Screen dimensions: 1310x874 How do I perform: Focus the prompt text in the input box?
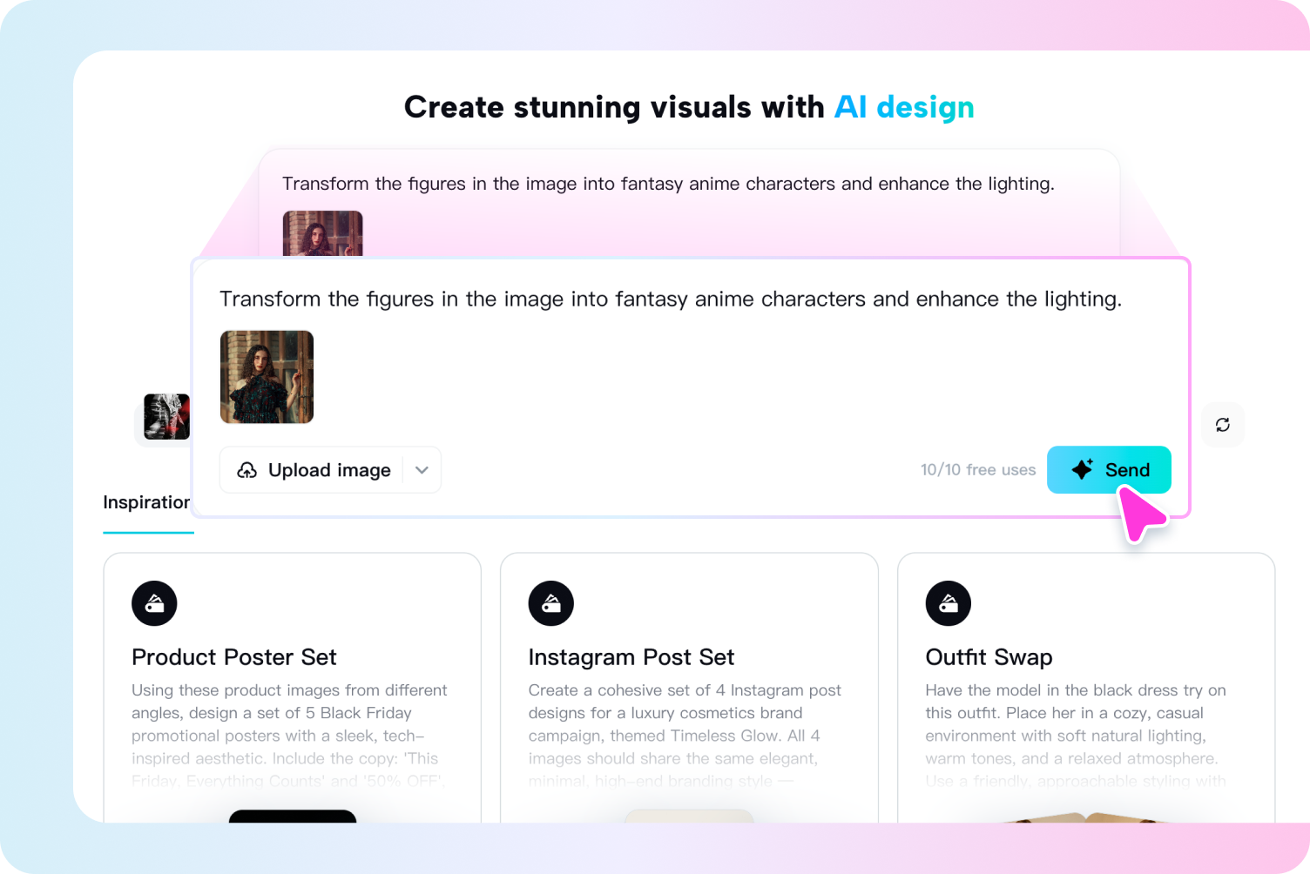tap(670, 299)
